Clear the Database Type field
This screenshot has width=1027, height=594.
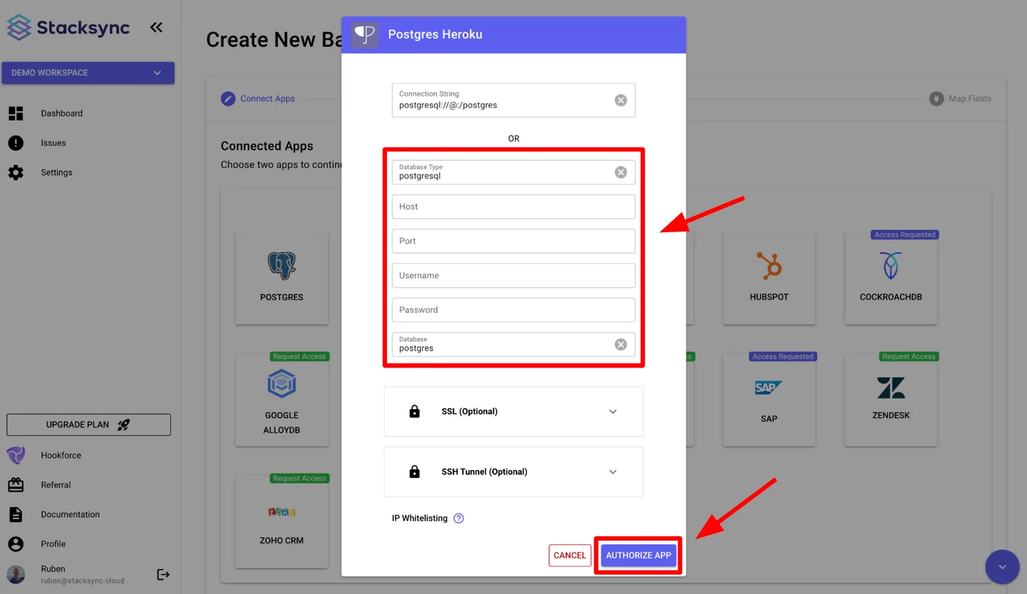[621, 172]
